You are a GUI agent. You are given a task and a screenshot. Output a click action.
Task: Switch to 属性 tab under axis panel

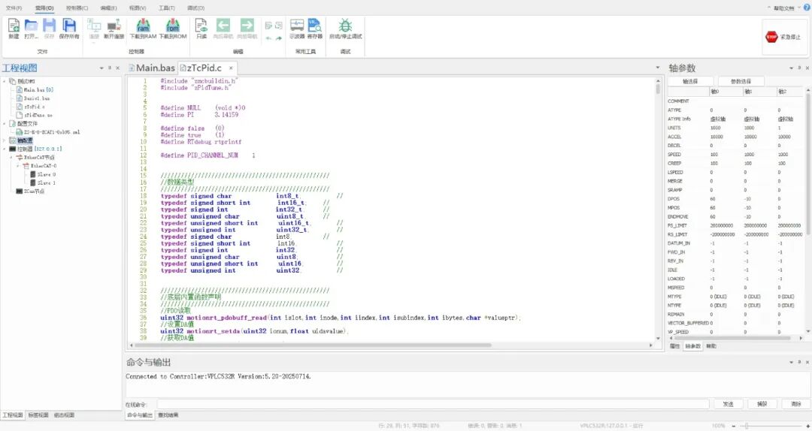(x=674, y=346)
